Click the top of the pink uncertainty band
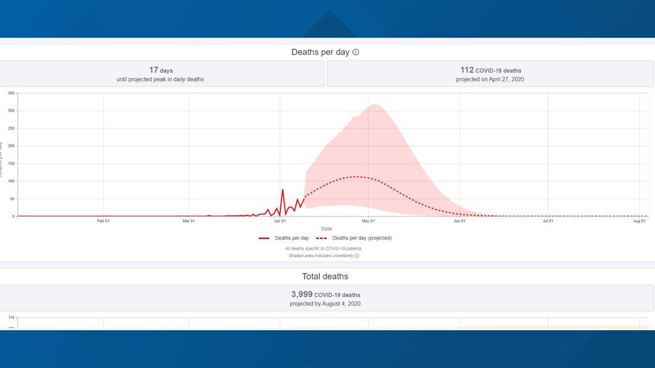655x368 pixels. coord(375,104)
